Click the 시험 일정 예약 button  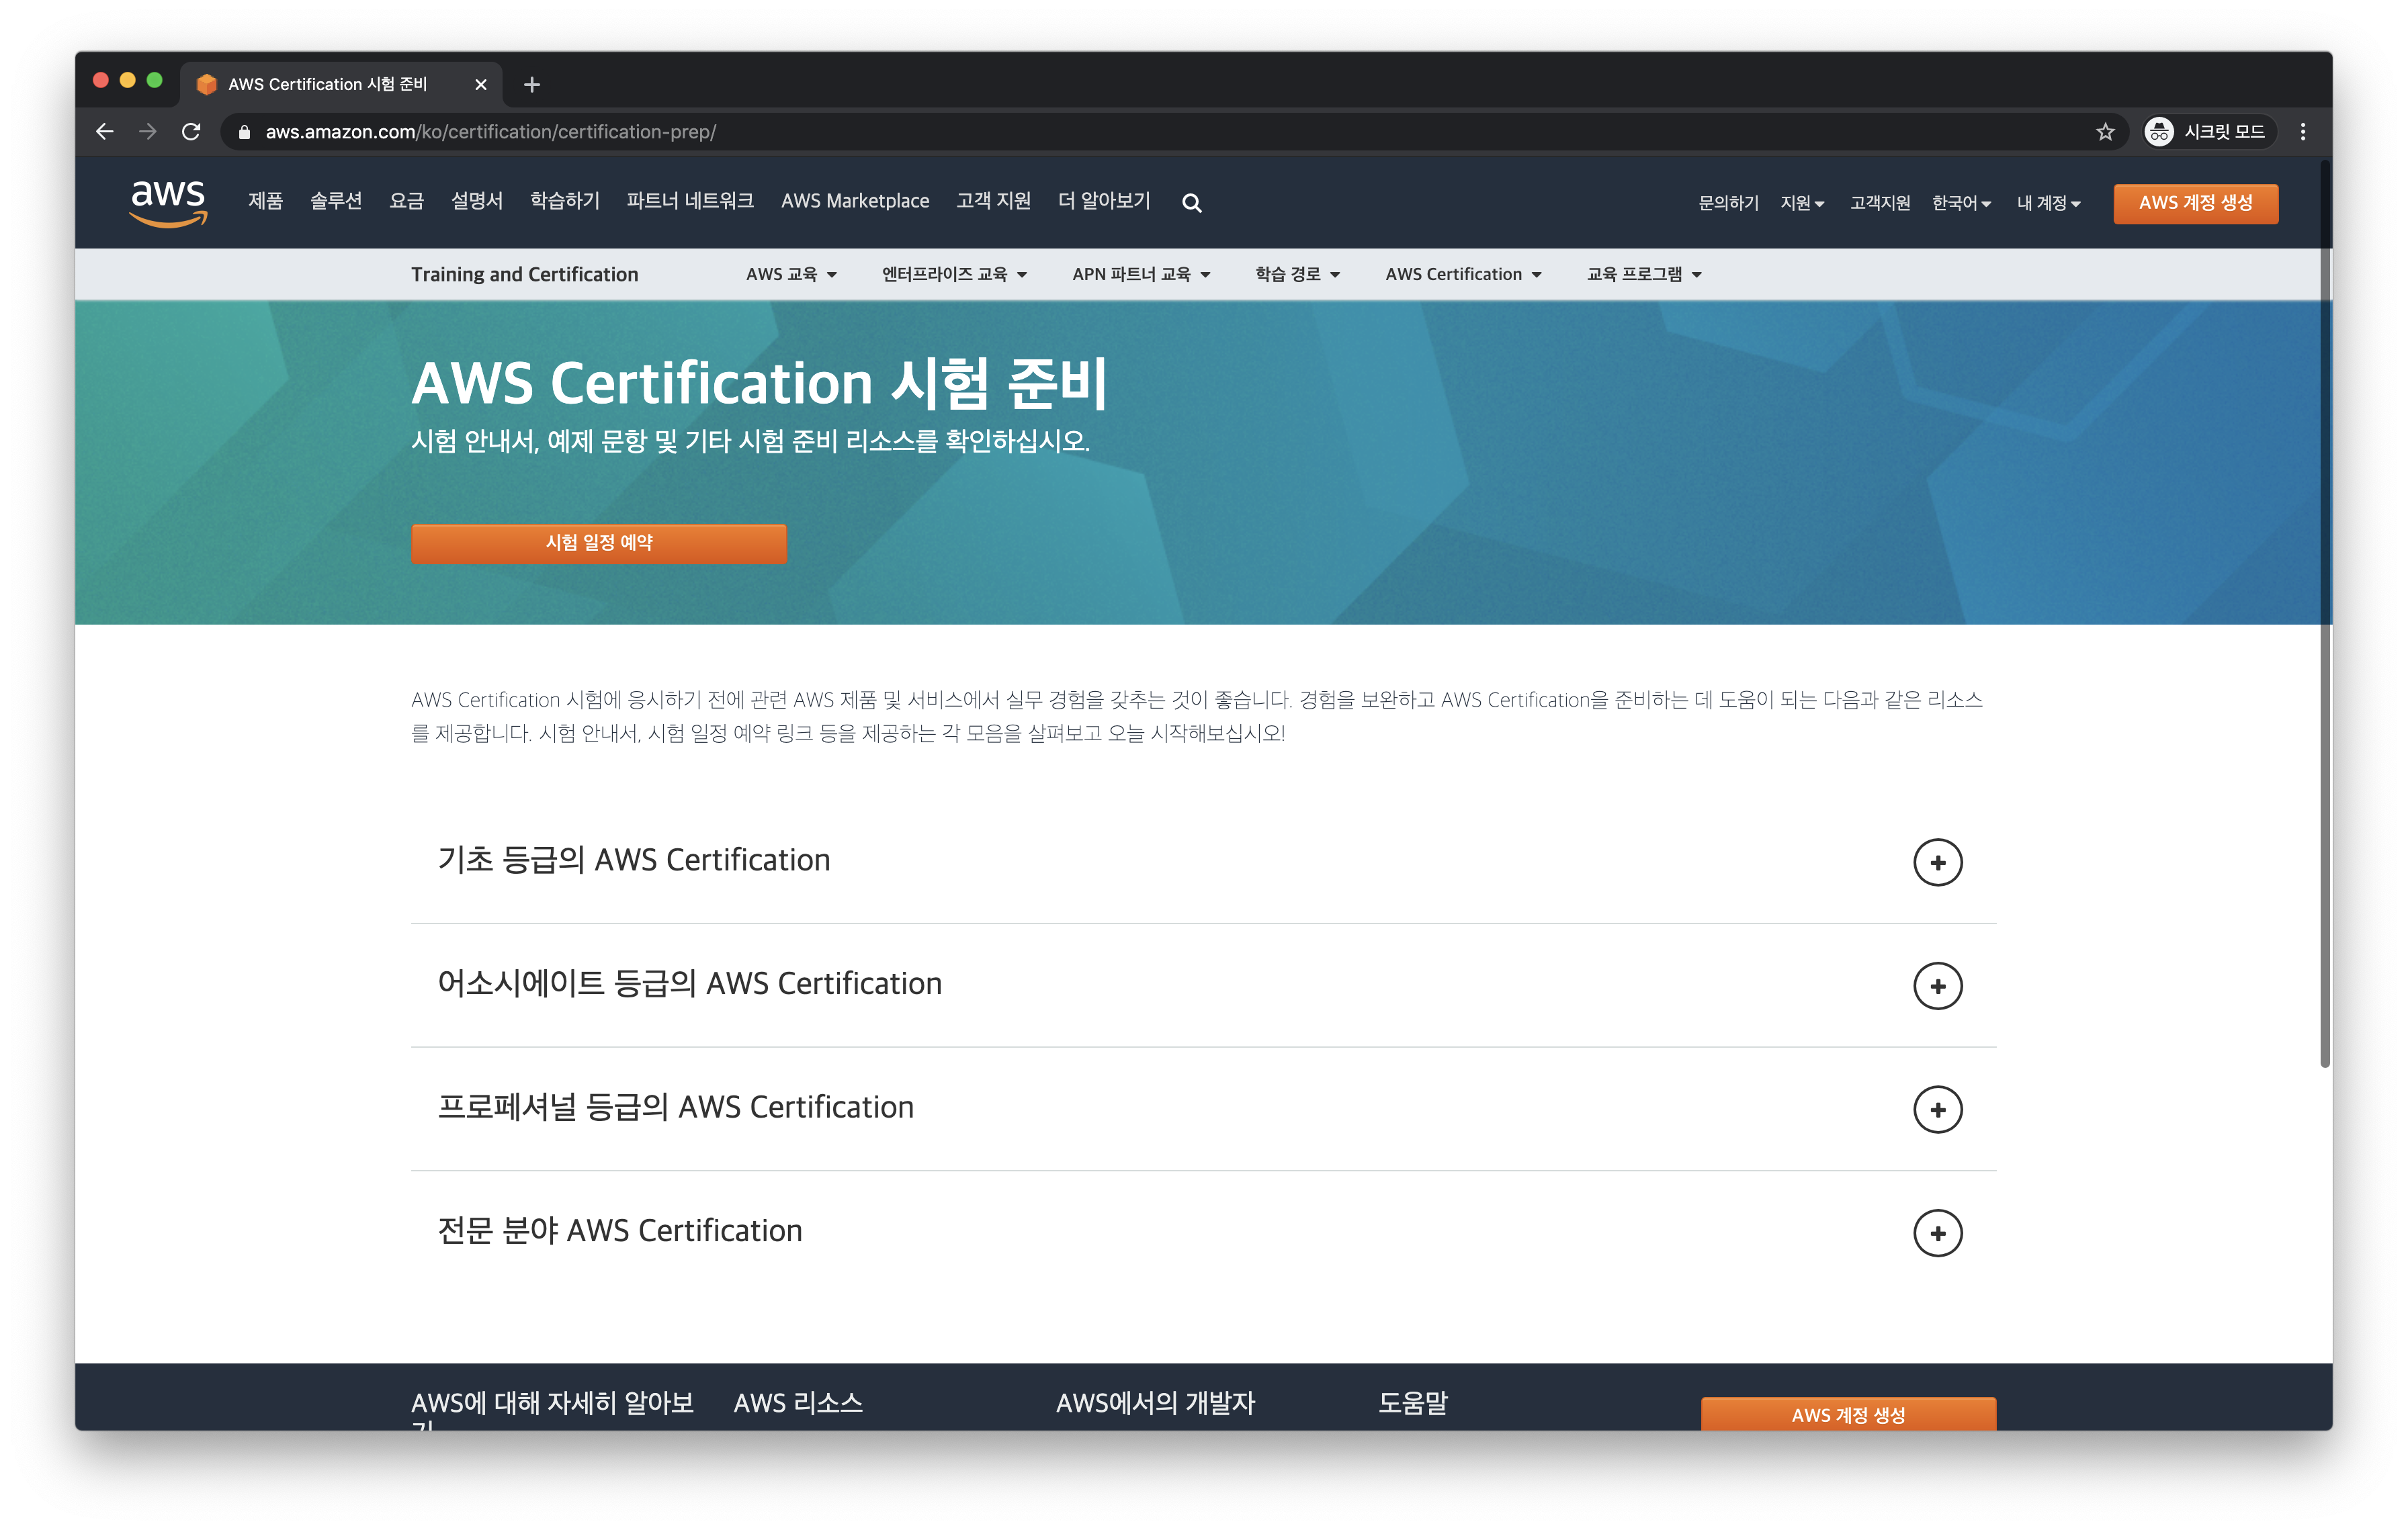pos(598,543)
